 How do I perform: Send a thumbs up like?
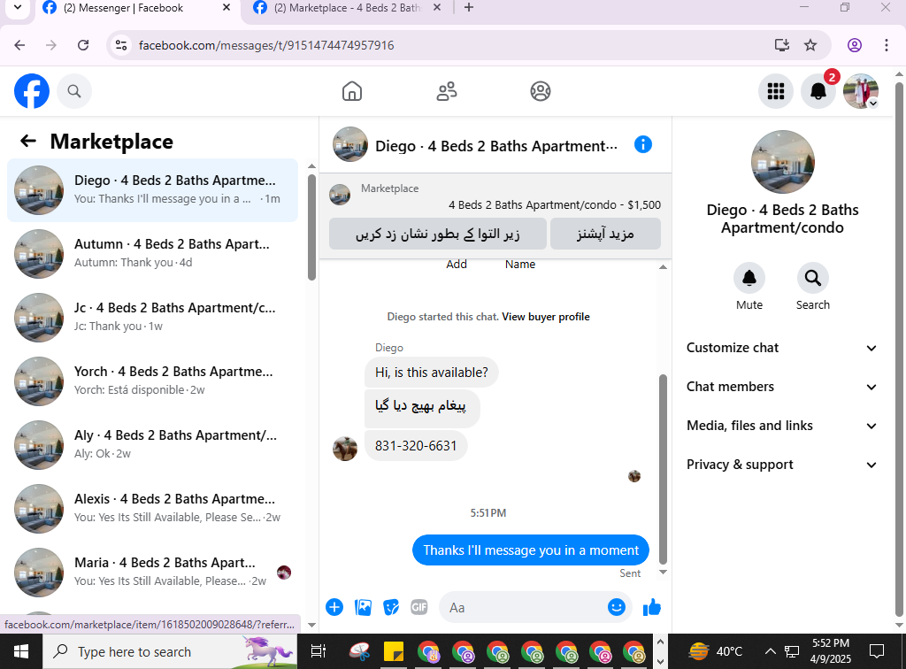pos(652,607)
